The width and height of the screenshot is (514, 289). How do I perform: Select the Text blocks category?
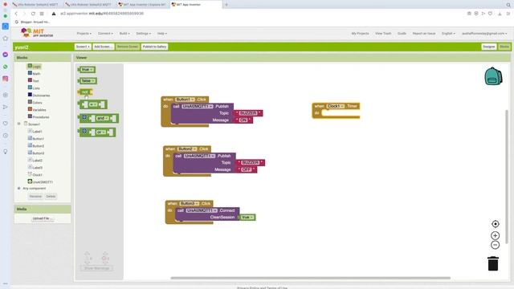[35, 81]
